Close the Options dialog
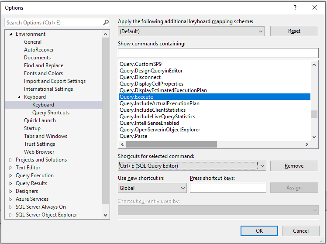 (315, 7)
